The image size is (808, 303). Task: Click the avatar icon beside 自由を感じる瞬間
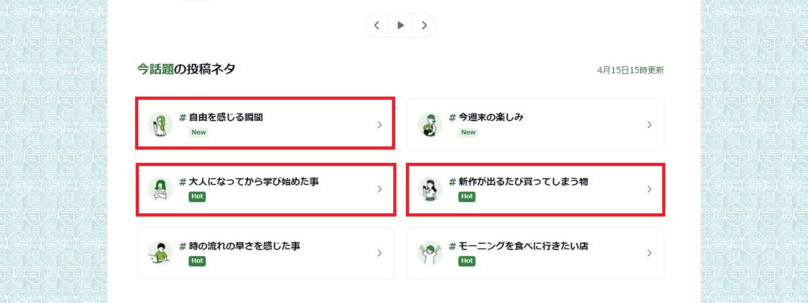point(160,125)
